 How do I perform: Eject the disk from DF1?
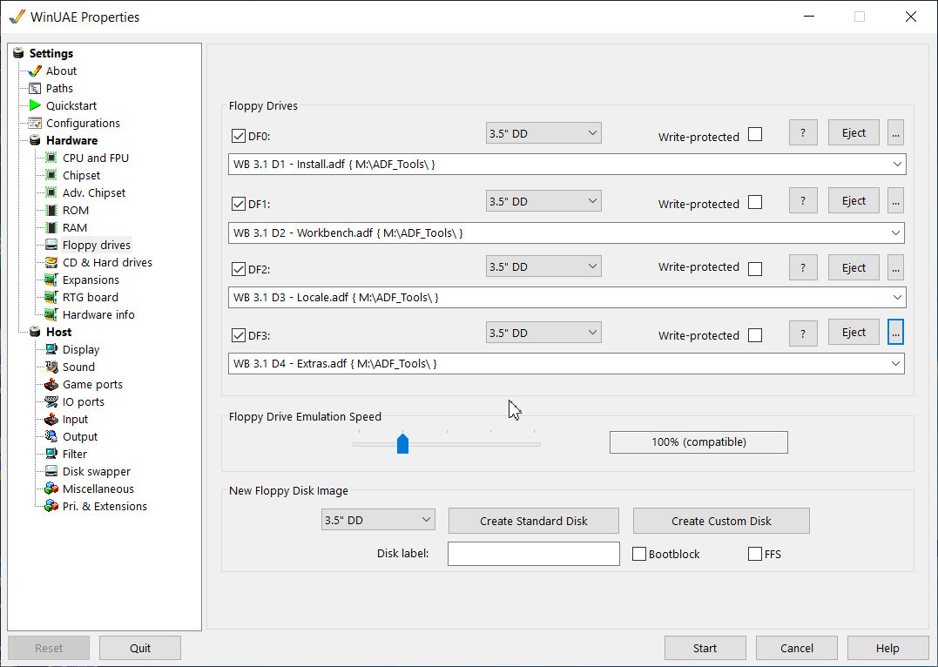[x=854, y=200]
